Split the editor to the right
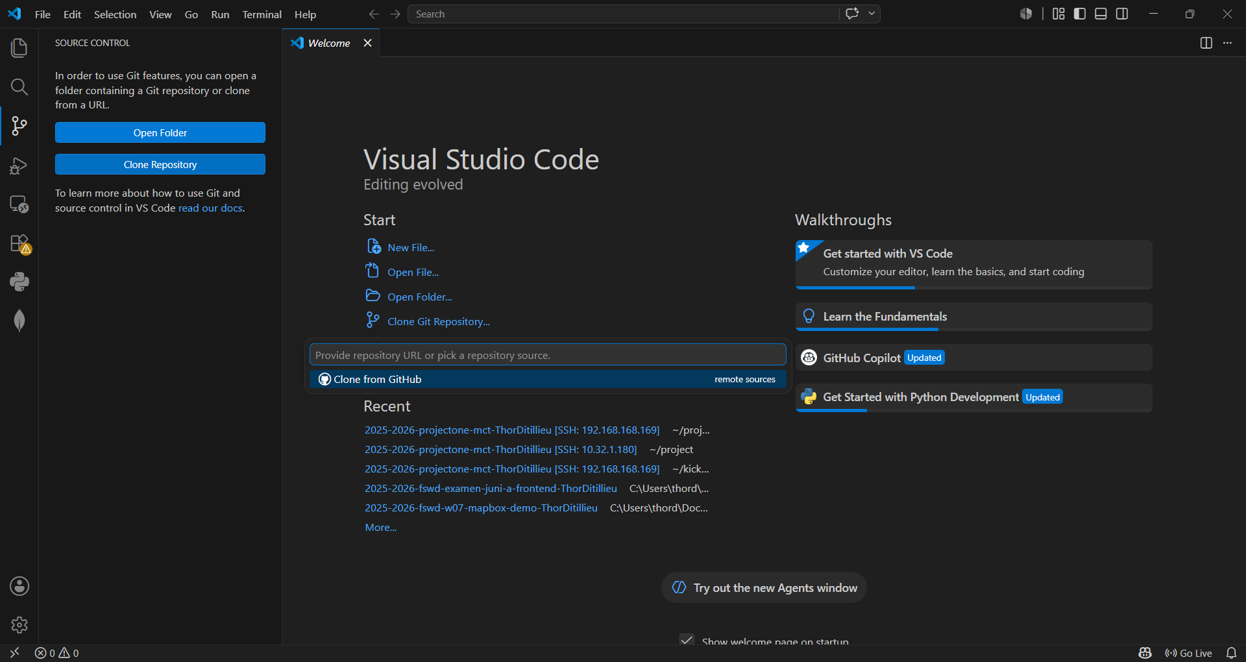Viewport: 1246px width, 662px height. point(1206,43)
